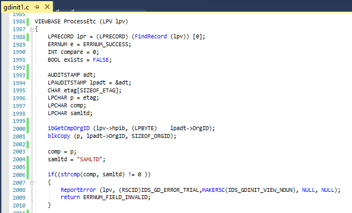Click LPCHAR samltd declaration
The width and height of the screenshot is (352, 213).
point(70,113)
